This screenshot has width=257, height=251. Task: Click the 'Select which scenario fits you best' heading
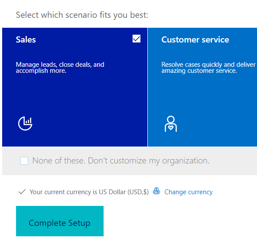tap(82, 15)
